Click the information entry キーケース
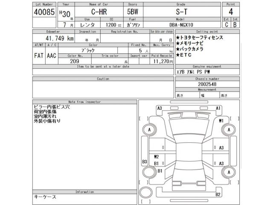This screenshot has width=273, height=205. pyautogui.click(x=45, y=197)
